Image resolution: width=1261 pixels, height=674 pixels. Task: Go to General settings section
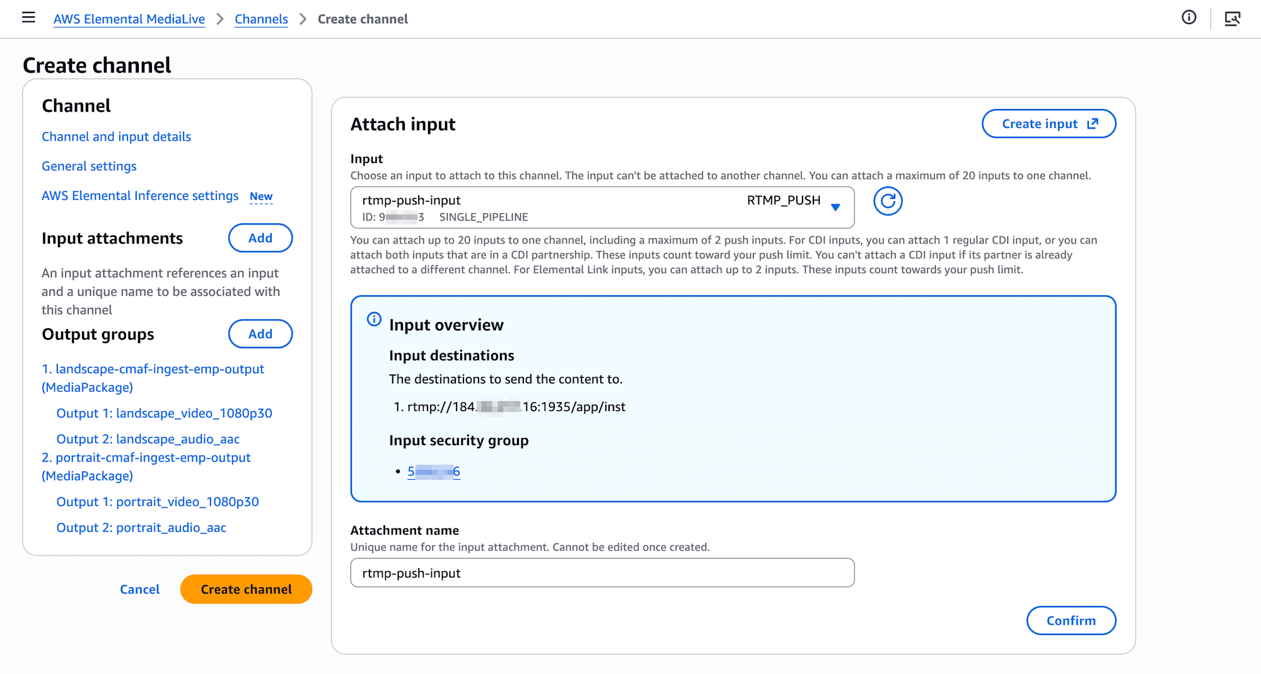coord(89,166)
